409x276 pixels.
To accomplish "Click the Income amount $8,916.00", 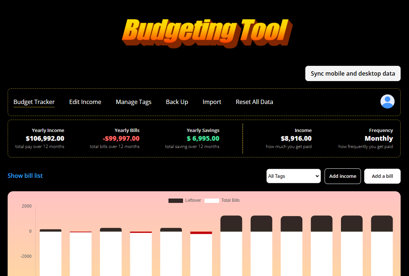I will pyautogui.click(x=296, y=139).
